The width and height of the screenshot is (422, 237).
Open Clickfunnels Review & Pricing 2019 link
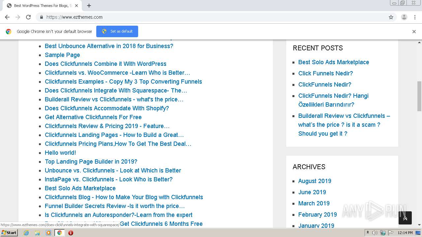107,126
